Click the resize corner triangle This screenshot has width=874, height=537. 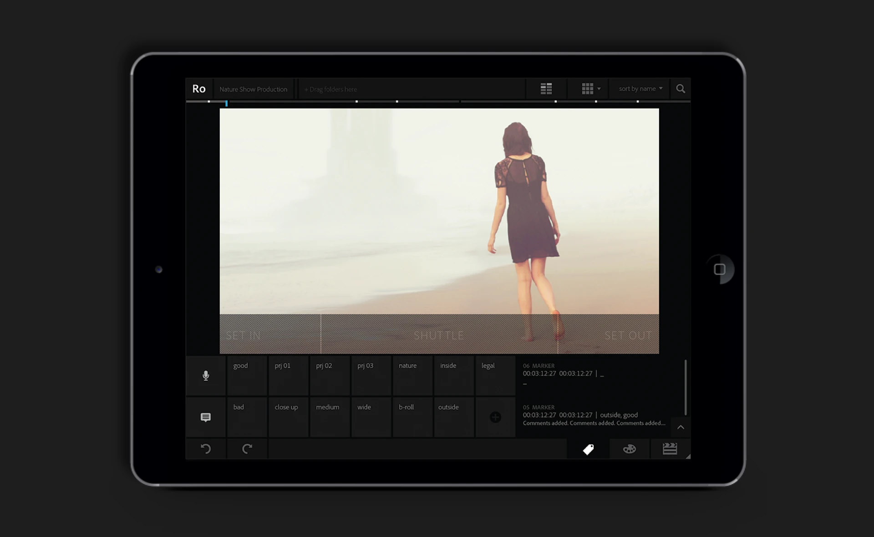(688, 456)
